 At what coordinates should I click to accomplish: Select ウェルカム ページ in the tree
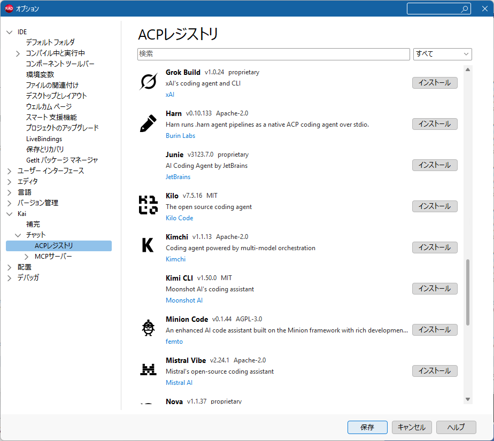[x=49, y=107]
